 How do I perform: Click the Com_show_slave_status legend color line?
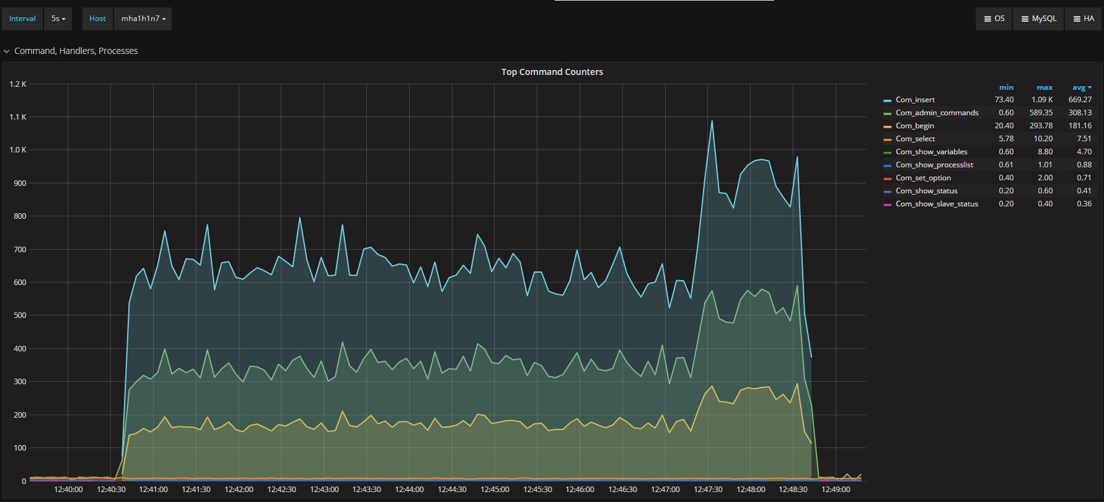[x=888, y=205]
